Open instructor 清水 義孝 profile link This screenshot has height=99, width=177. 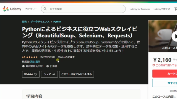35,62
